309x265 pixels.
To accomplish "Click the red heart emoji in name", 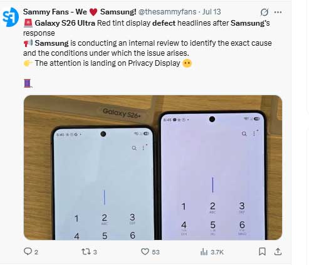I will click(x=93, y=12).
